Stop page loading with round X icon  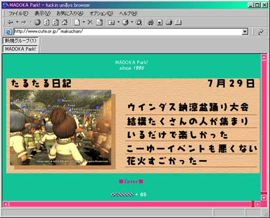[x=37, y=22]
